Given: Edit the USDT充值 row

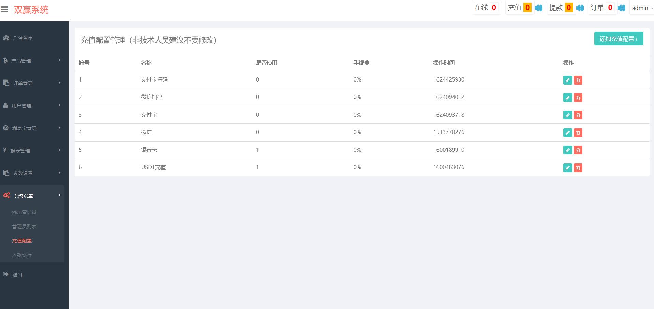Looking at the screenshot, I should (x=567, y=167).
